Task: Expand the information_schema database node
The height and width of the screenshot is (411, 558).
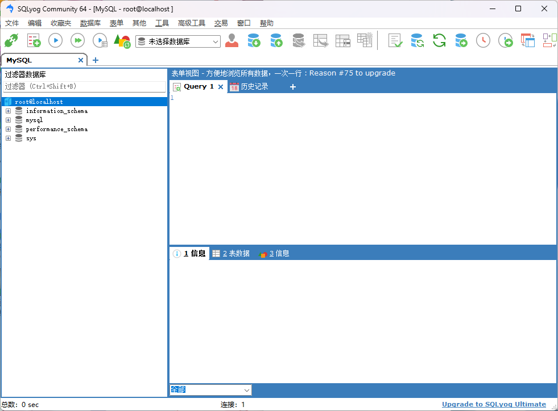Action: coord(8,111)
